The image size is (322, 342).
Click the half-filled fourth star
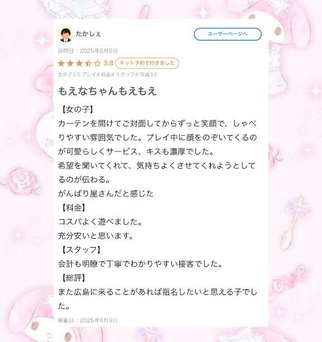pyautogui.click(x=88, y=63)
